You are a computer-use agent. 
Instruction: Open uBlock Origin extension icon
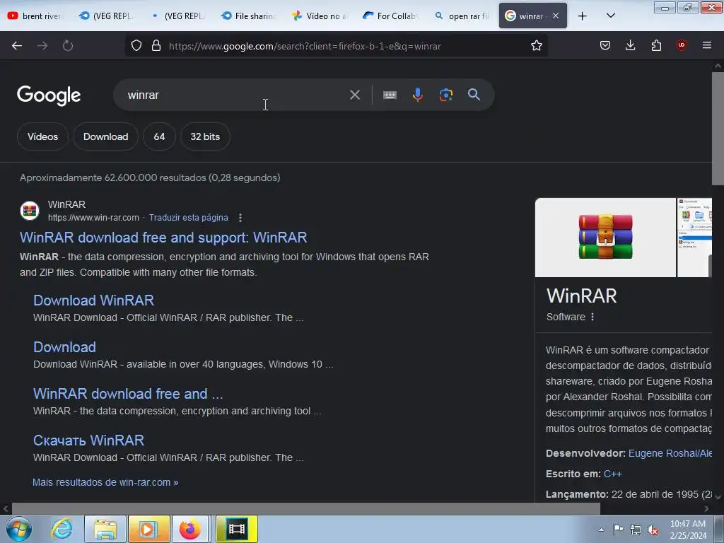pos(681,45)
